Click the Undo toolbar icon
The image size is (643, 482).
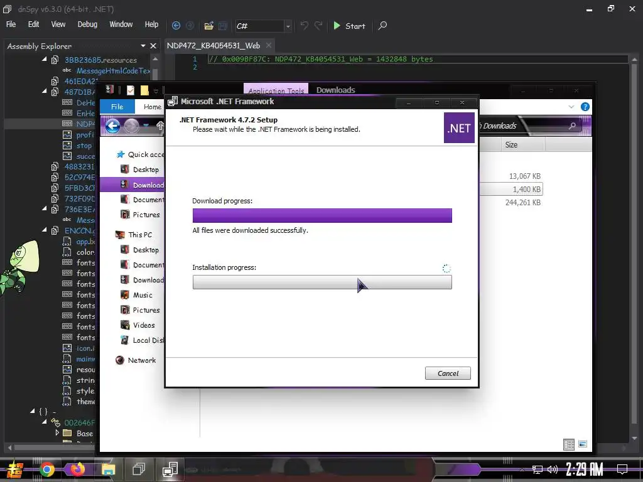304,25
